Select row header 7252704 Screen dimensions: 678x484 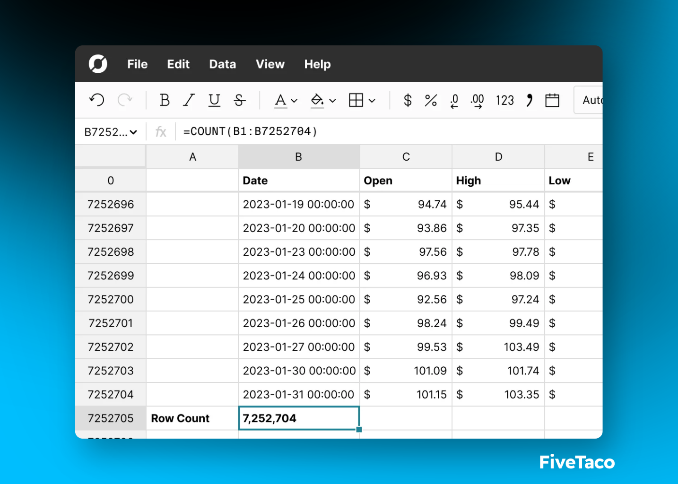[111, 394]
